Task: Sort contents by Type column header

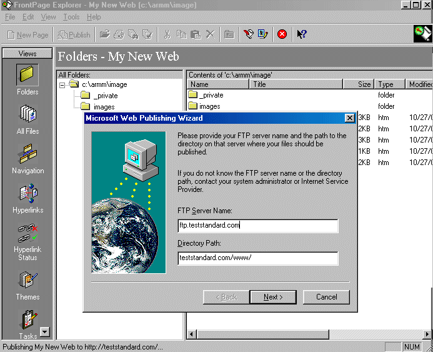Action: coord(390,84)
